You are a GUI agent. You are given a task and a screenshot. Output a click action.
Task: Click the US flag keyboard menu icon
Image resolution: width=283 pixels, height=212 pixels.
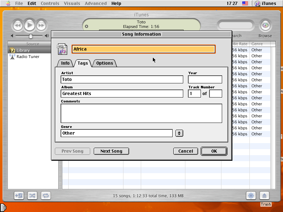pyautogui.click(x=245, y=3)
